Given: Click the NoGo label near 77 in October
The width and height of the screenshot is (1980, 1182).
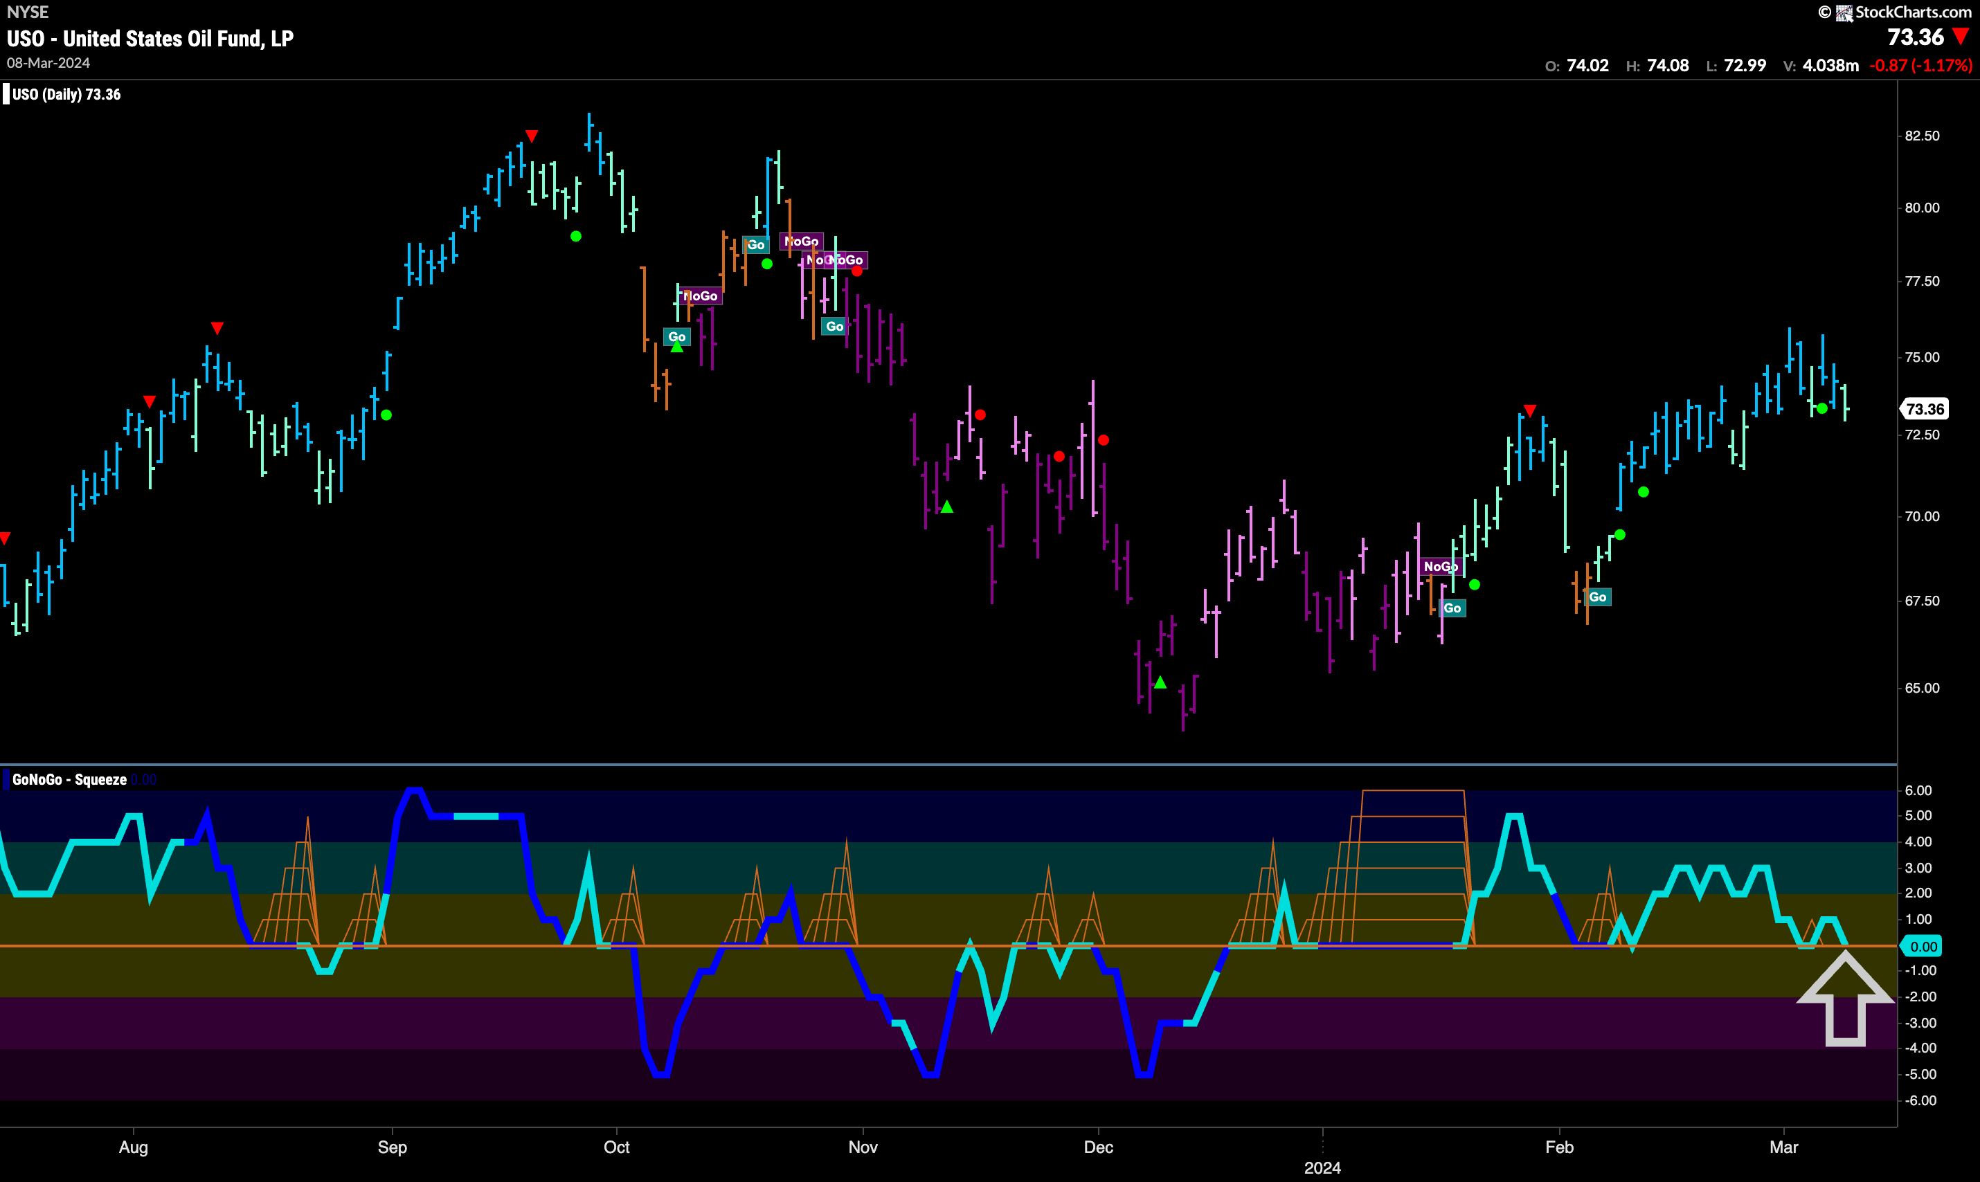Looking at the screenshot, I should [701, 295].
